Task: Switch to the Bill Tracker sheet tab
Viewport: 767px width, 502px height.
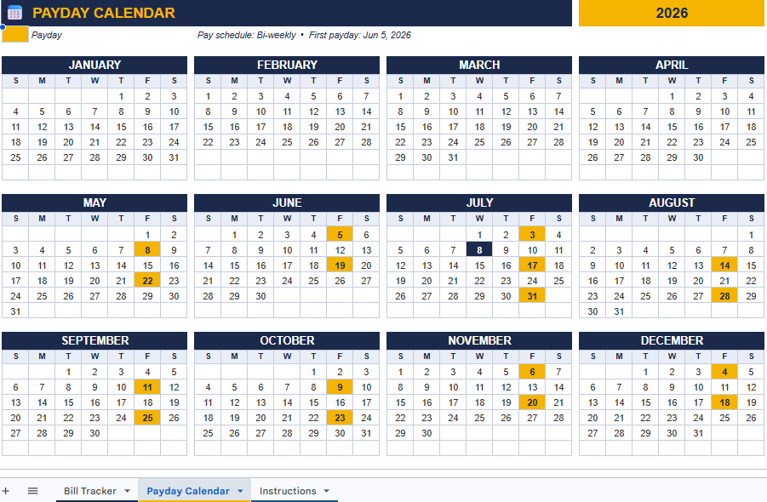Action: point(90,491)
